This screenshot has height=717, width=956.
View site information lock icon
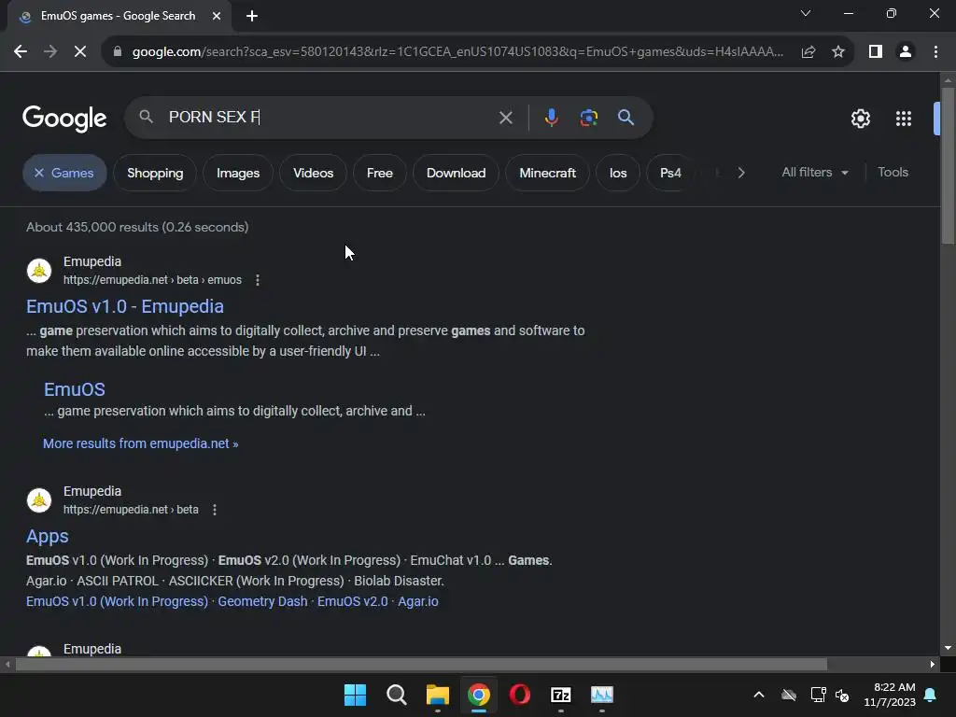pos(117,52)
